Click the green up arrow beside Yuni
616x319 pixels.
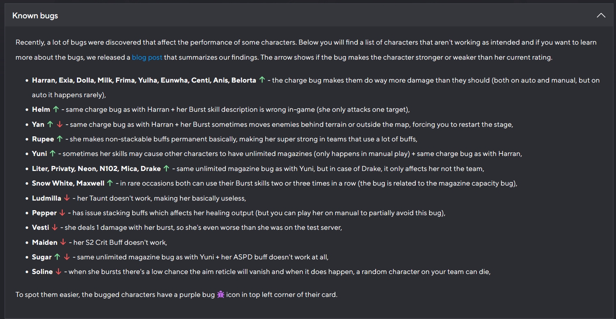52,153
